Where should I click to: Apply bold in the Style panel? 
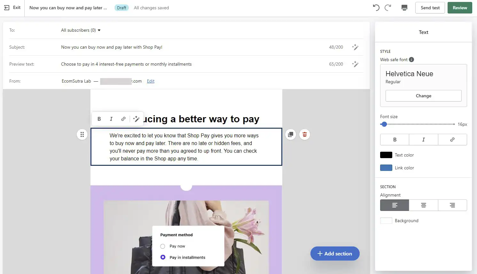coord(395,140)
